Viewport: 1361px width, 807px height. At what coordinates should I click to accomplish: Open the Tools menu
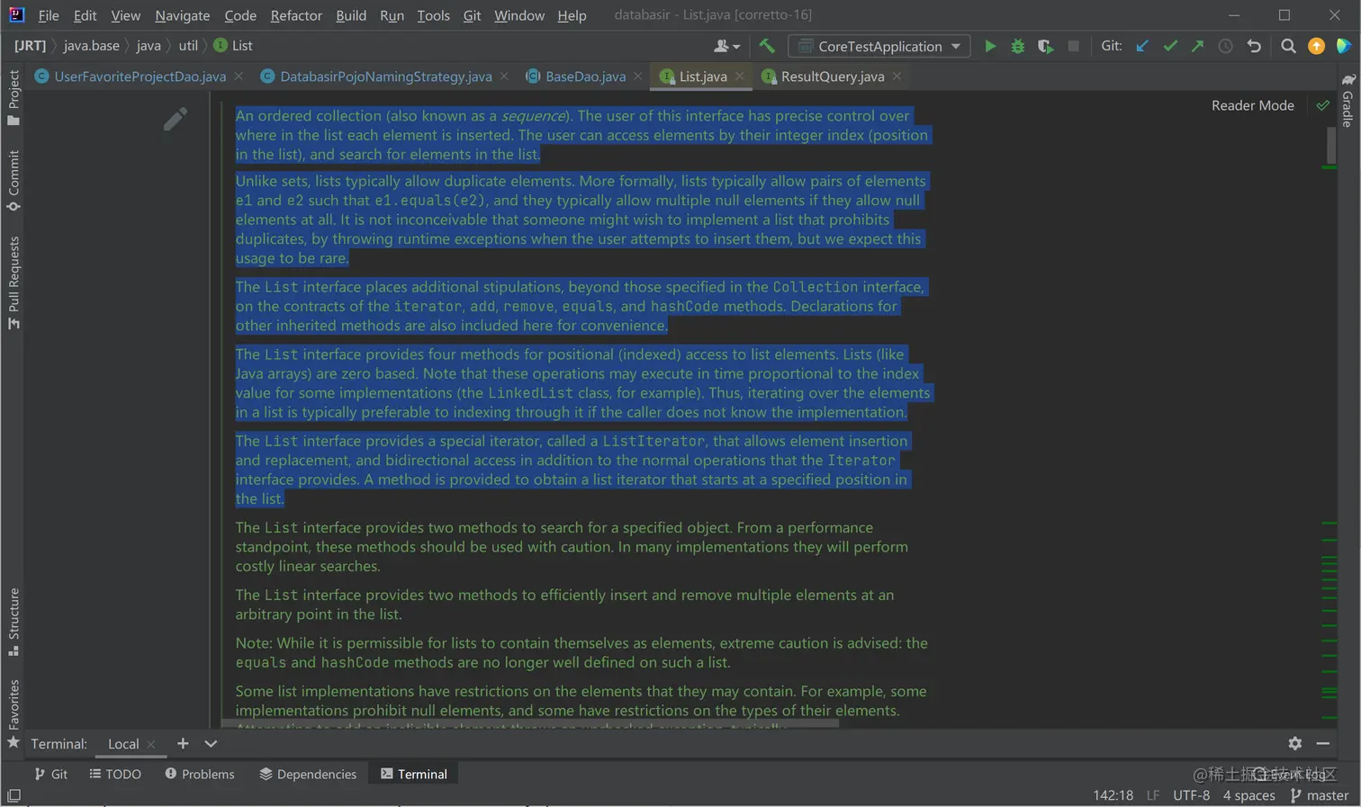pyautogui.click(x=433, y=15)
